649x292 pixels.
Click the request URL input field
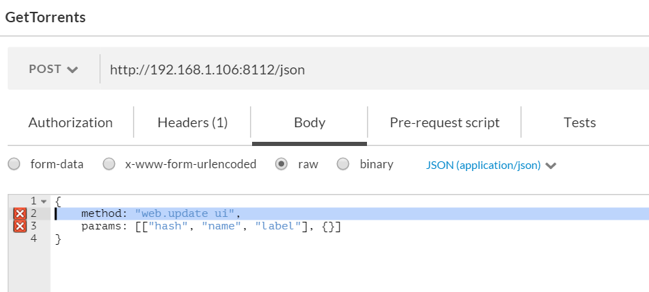pyautogui.click(x=373, y=69)
